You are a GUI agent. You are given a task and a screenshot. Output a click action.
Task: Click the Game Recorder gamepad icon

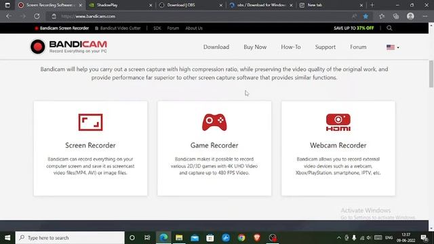pos(214,122)
